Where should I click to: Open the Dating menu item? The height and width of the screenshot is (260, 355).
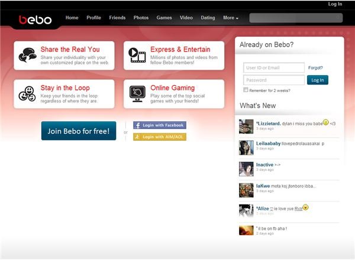208,18
